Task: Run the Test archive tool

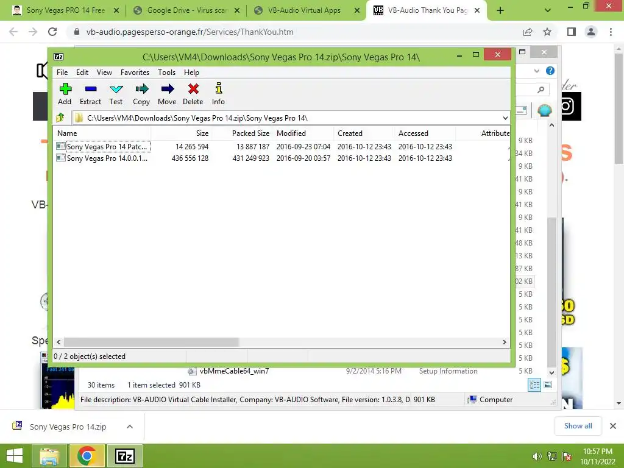Action: (116, 94)
